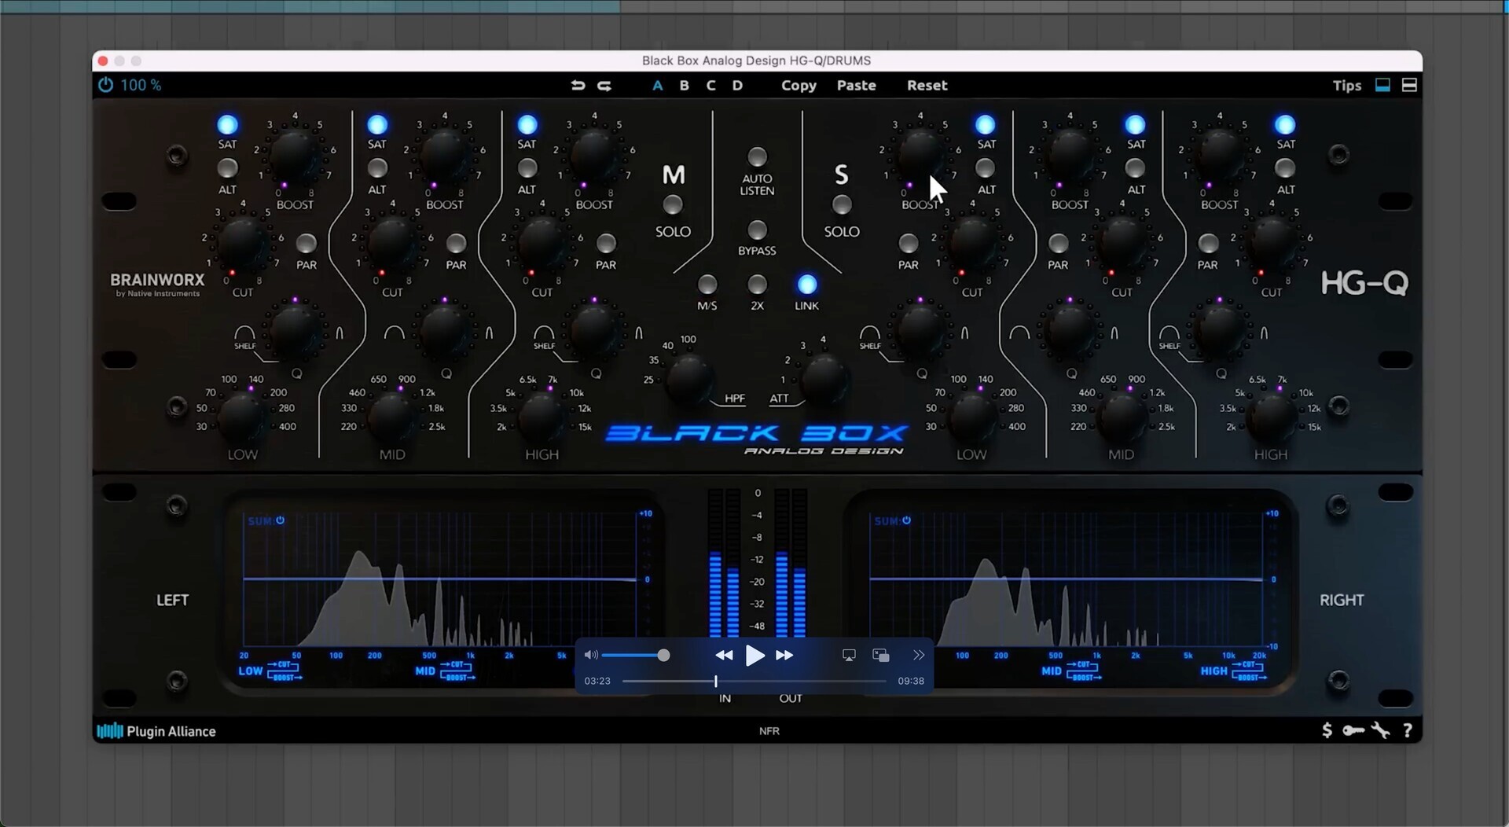The width and height of the screenshot is (1509, 827).
Task: Toggle plugin power button next to 100 %
Action: click(105, 85)
